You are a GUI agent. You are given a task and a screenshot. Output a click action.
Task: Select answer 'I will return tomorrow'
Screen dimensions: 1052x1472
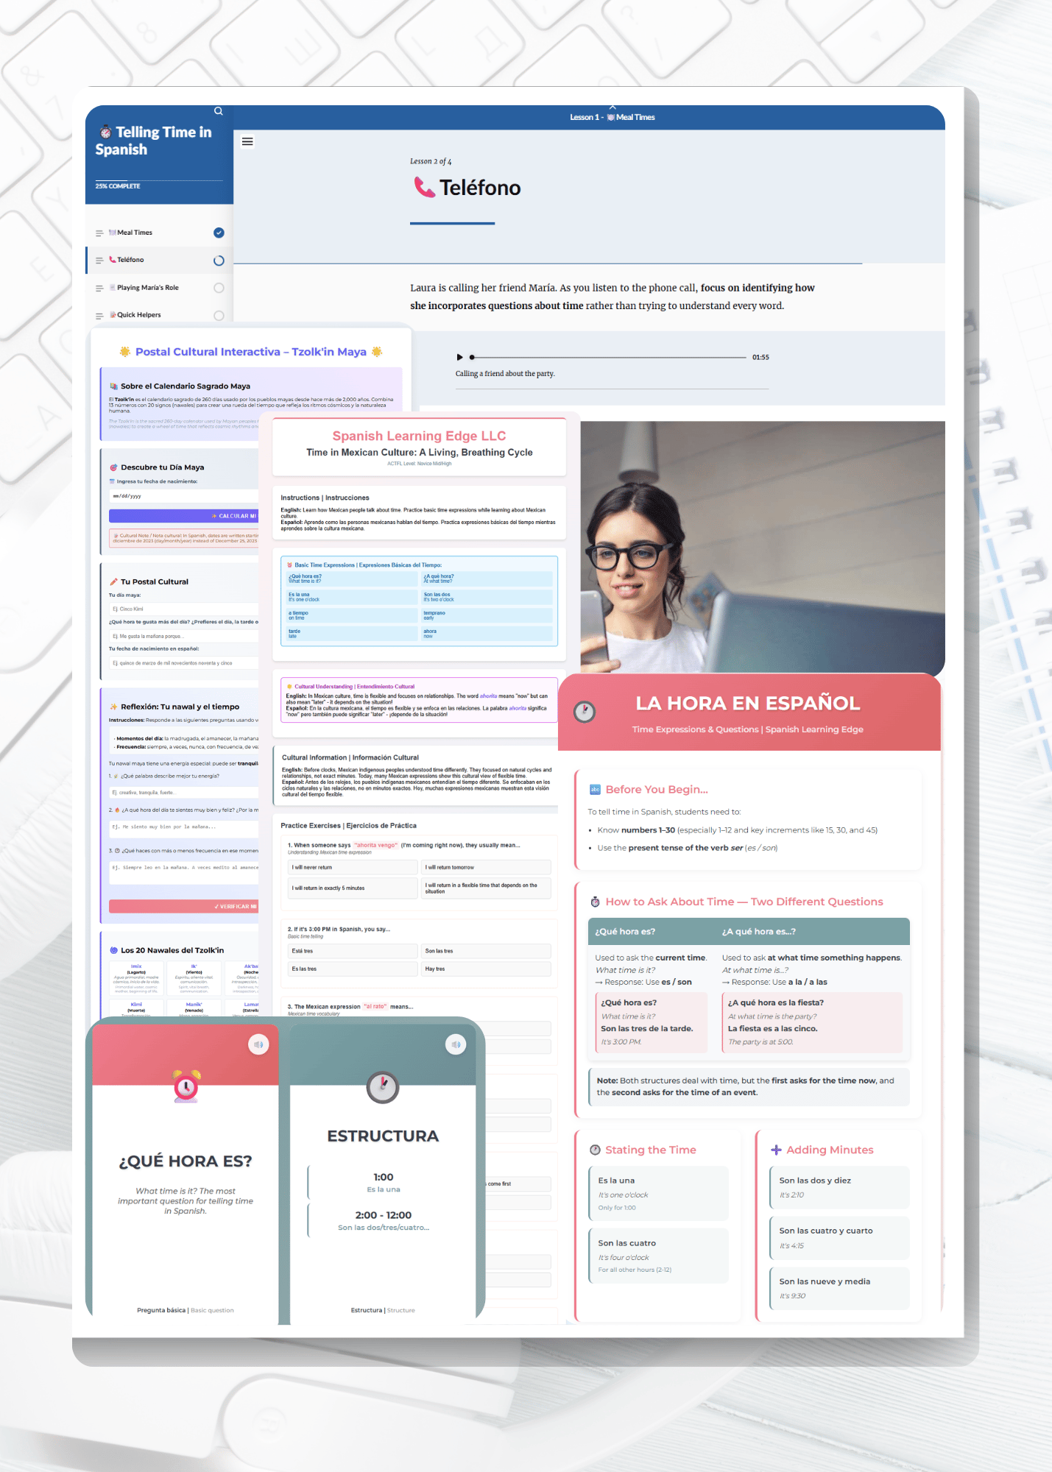[486, 867]
